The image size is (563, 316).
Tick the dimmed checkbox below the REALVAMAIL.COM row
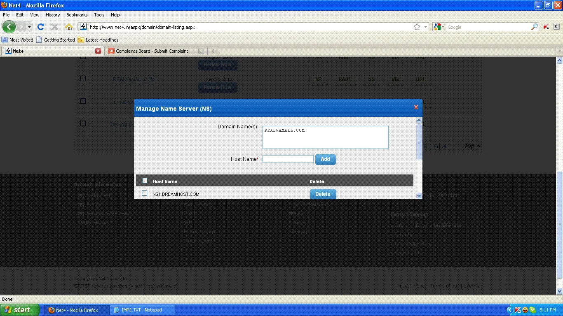83,101
